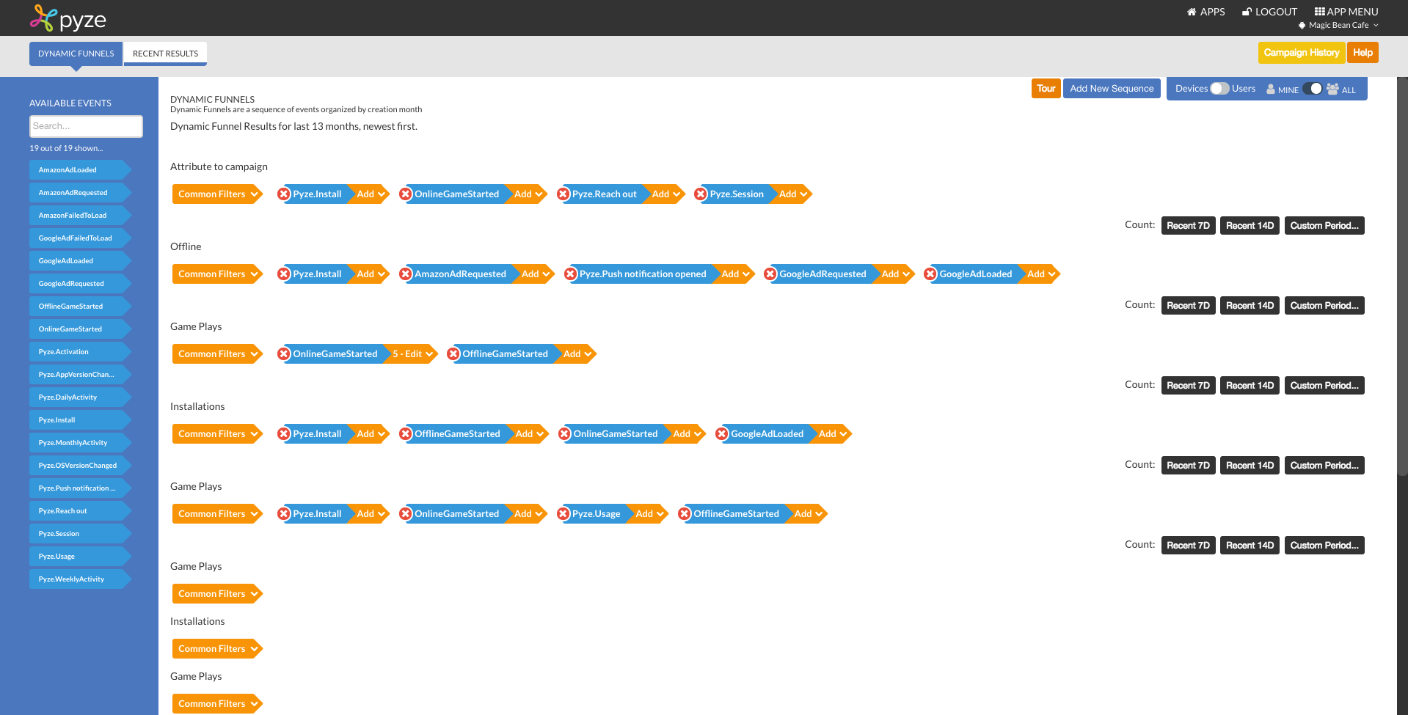Click Recent 14D for Installations funnel
This screenshot has height=715, width=1408.
click(1250, 466)
